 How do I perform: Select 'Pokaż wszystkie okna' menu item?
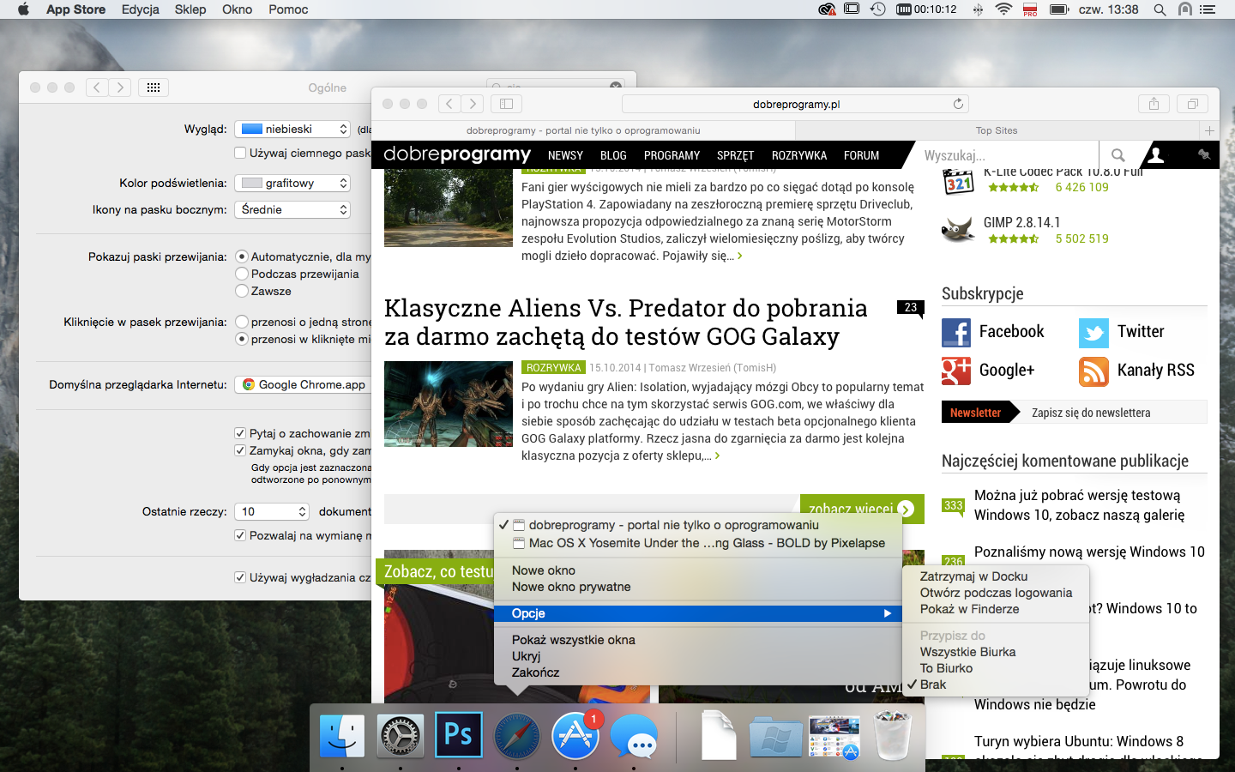pos(574,640)
